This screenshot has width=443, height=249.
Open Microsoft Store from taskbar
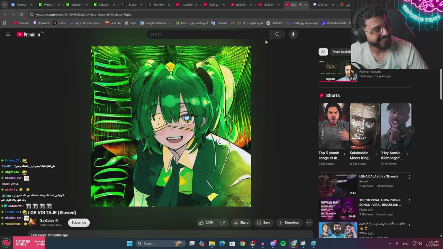[x=232, y=243]
